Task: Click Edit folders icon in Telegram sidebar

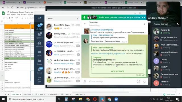Action: (x=39, y=80)
